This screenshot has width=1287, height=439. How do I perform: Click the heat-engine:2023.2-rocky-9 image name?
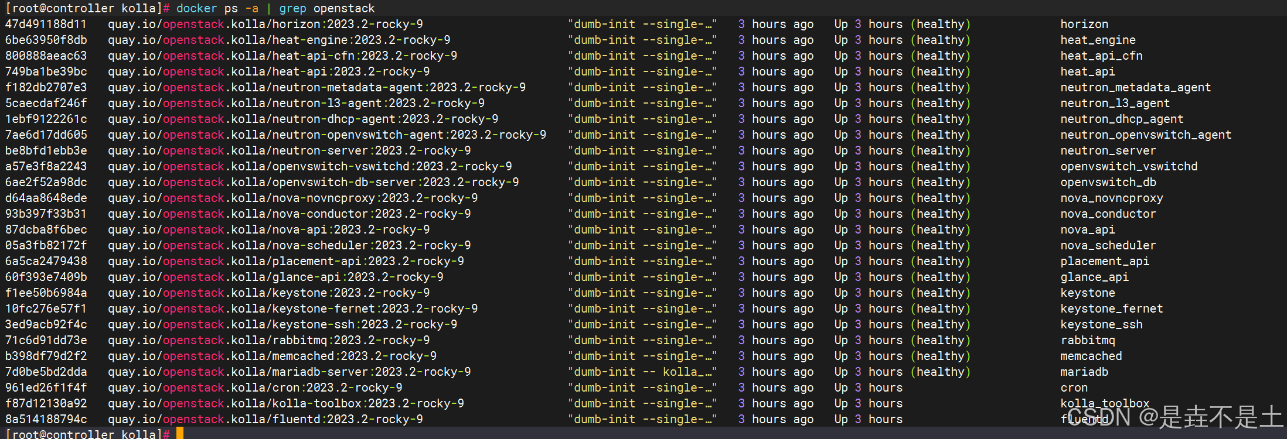tap(362, 40)
